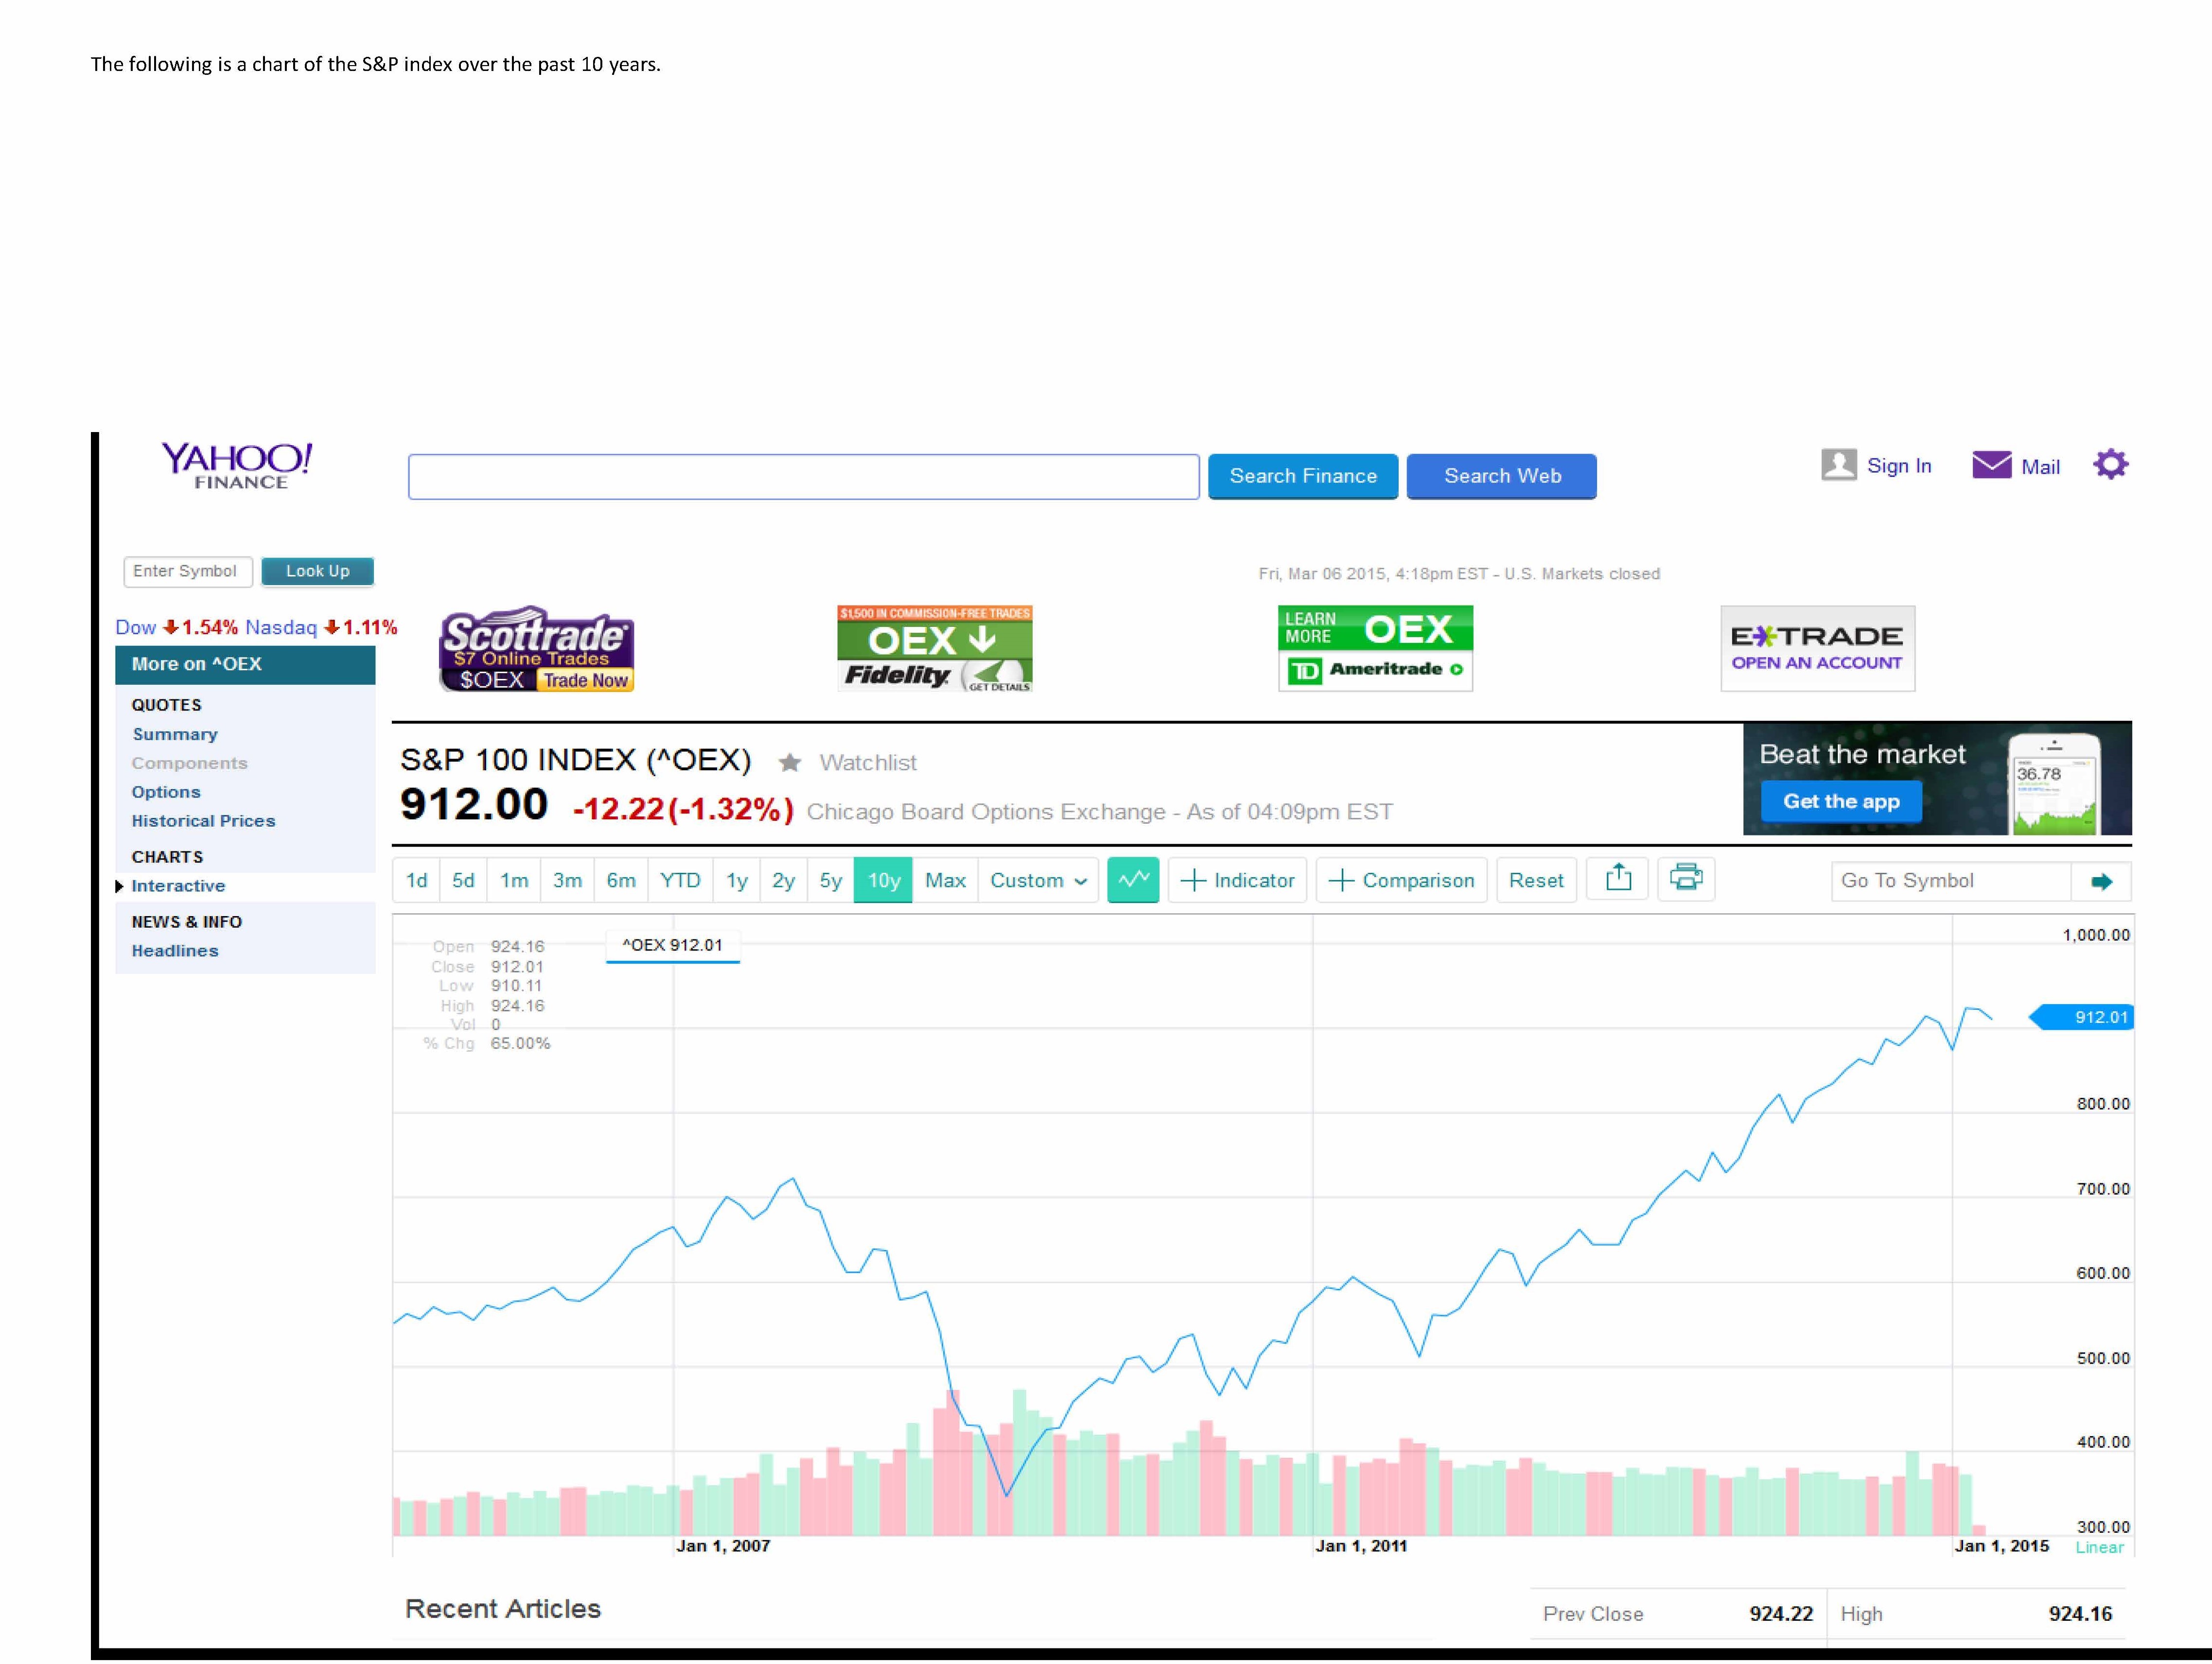Click the share chart icon
Image resolution: width=2212 pixels, height=1664 pixels.
tap(1618, 880)
